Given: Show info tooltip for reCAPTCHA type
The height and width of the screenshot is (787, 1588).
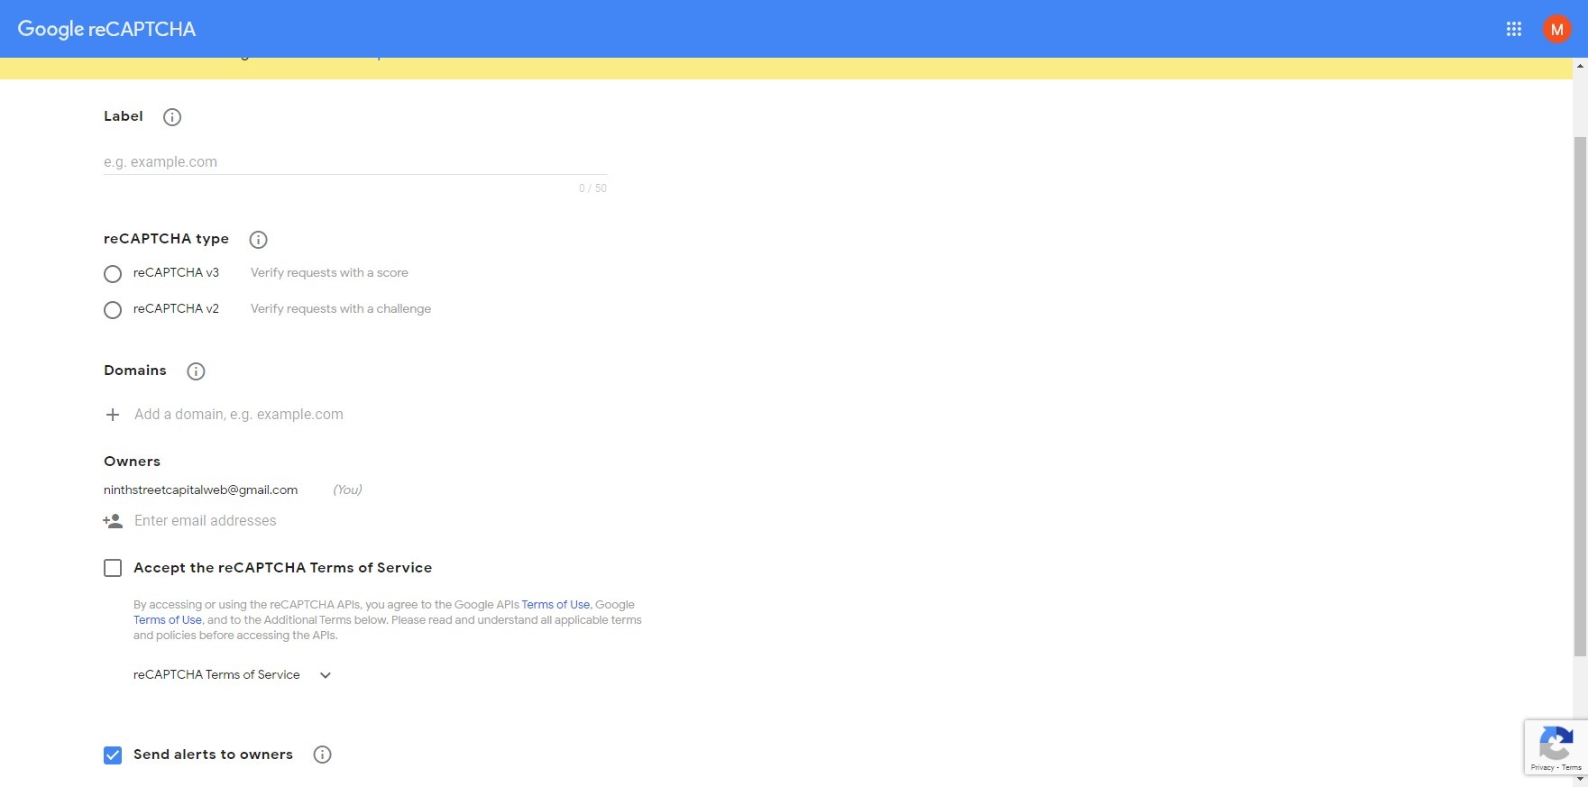Looking at the screenshot, I should [258, 240].
